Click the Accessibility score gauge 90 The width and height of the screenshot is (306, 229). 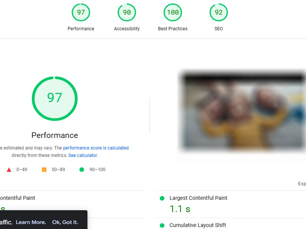(x=127, y=12)
